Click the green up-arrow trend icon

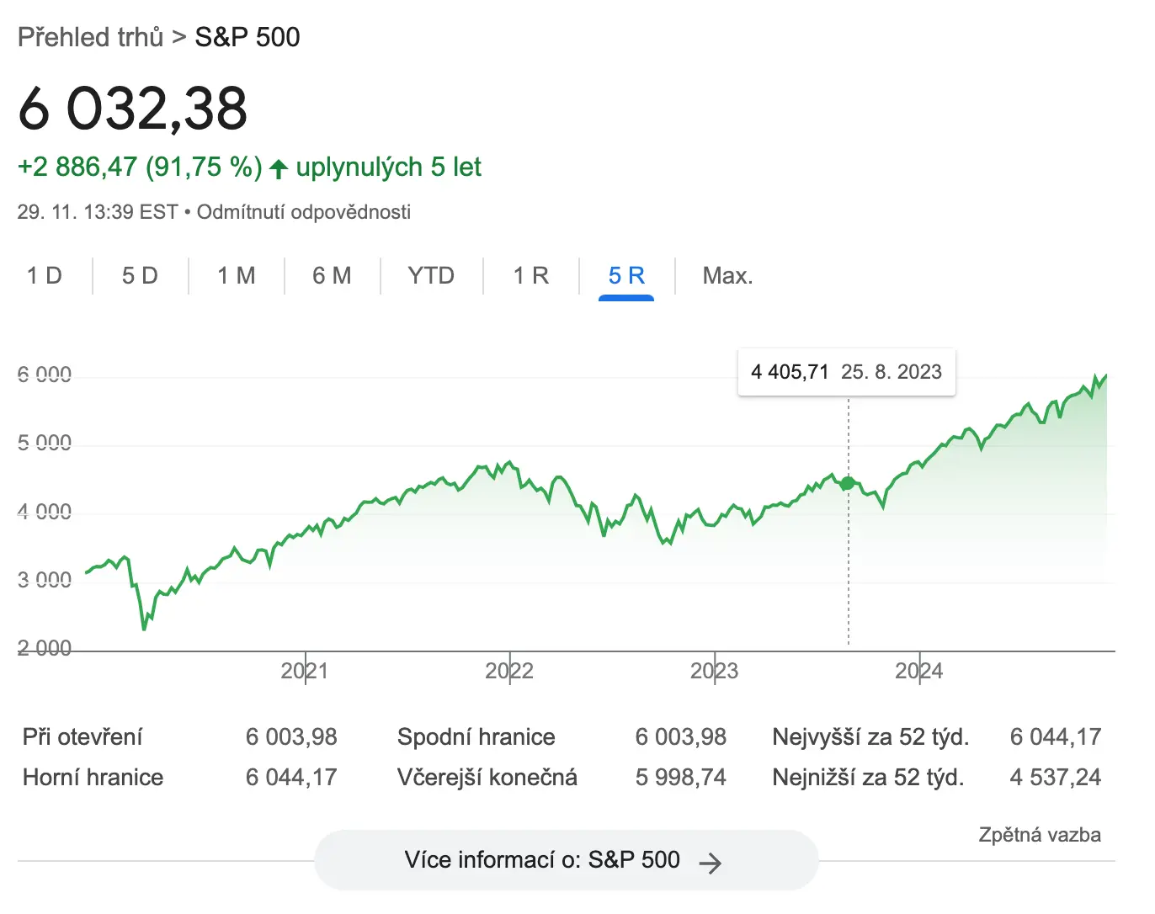279,168
